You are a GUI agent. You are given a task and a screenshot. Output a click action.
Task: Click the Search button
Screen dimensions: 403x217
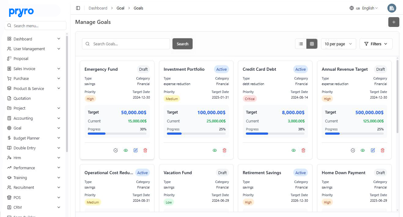coord(182,44)
